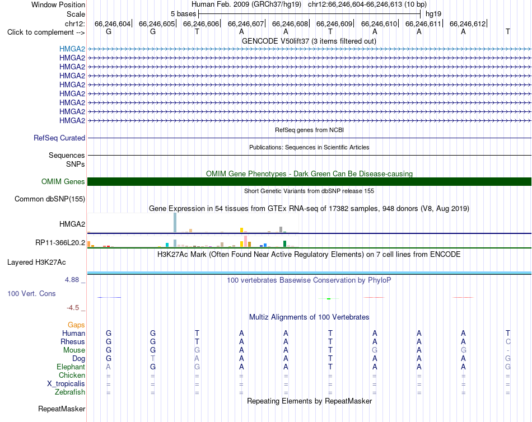The image size is (532, 422).
Task: Click the orange Gaps label
Action: [x=76, y=325]
